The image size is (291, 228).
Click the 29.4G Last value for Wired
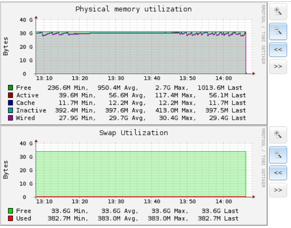227,118
